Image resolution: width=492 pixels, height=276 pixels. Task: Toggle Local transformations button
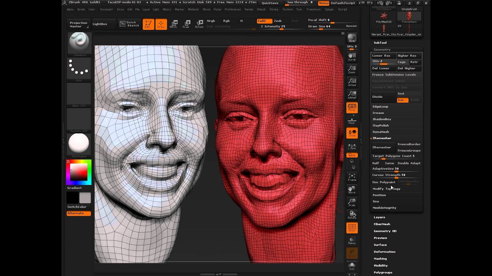click(x=352, y=133)
